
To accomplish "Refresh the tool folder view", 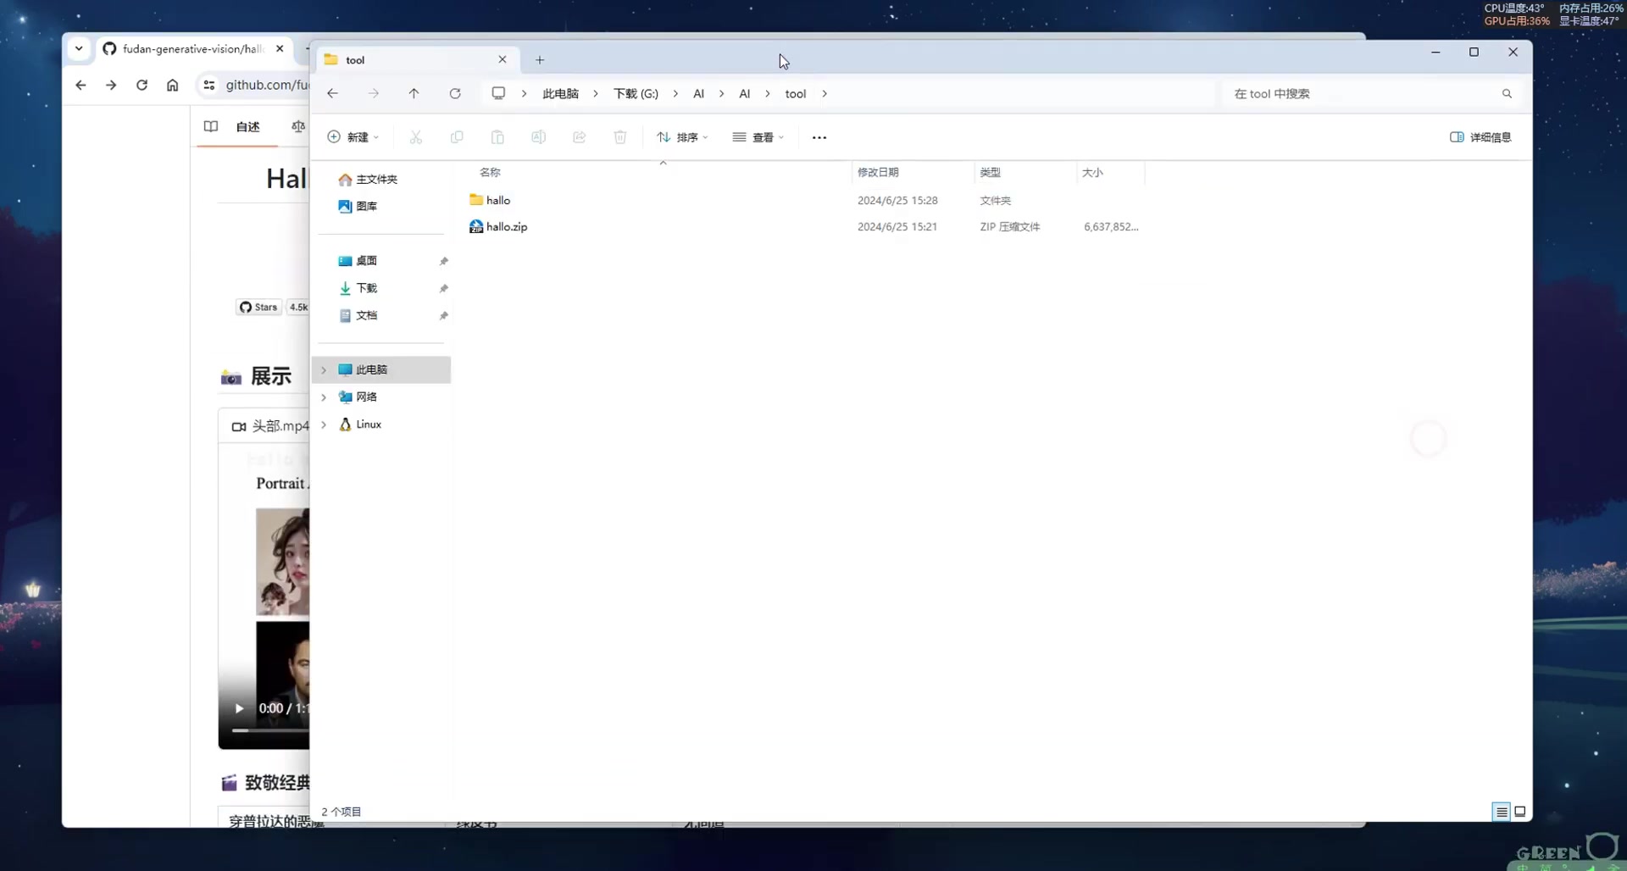I will click(455, 93).
